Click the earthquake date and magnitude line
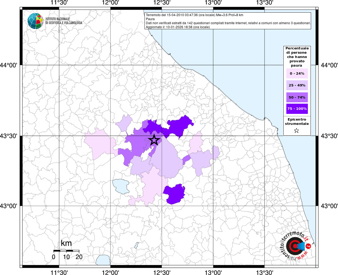The width and height of the screenshot is (338, 275). 194,15
